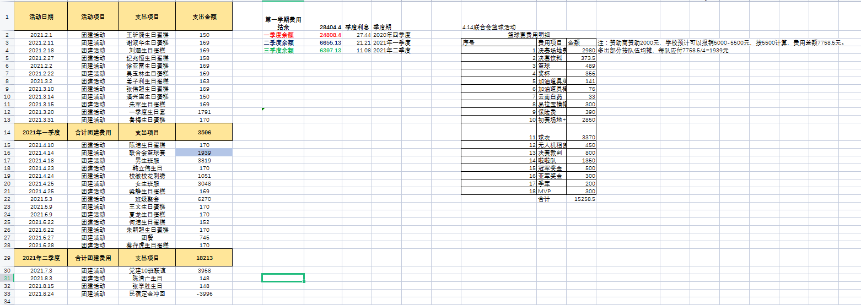The height and width of the screenshot is (305, 861).
Task: Click the MVP expense item cell
Action: click(551, 191)
